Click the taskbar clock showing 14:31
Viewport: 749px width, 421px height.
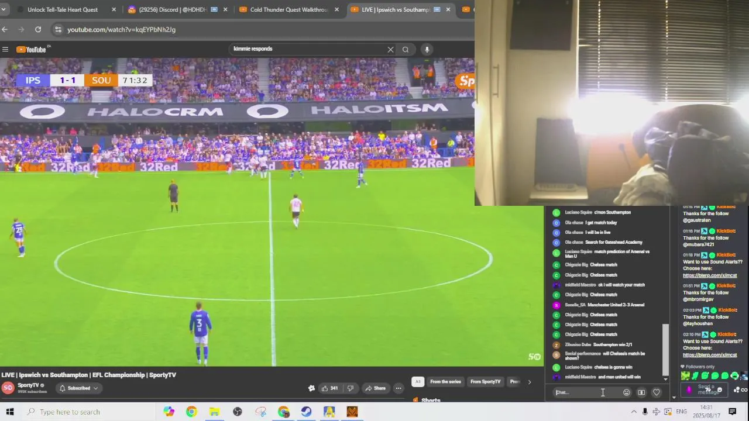click(x=706, y=412)
